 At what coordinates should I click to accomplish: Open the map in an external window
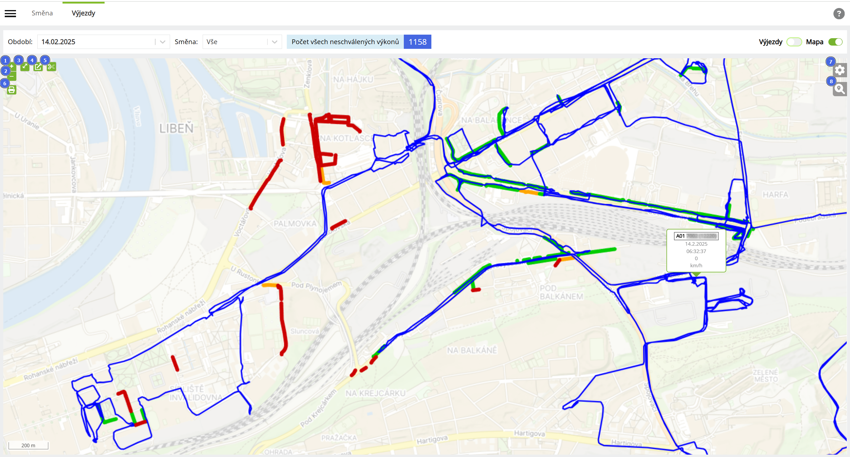click(x=38, y=67)
